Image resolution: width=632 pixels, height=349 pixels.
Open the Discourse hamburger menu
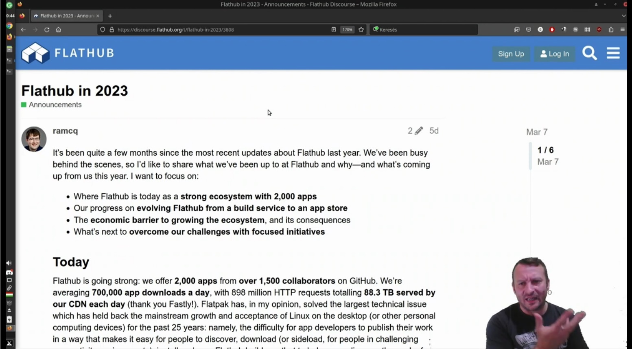(613, 53)
